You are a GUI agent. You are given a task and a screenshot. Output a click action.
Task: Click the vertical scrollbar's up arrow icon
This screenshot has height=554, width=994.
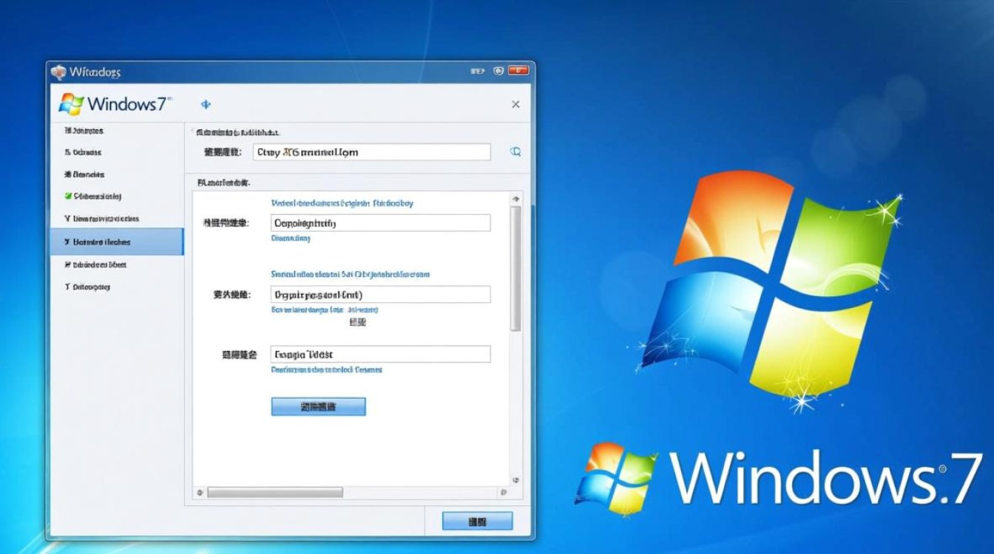[x=516, y=198]
